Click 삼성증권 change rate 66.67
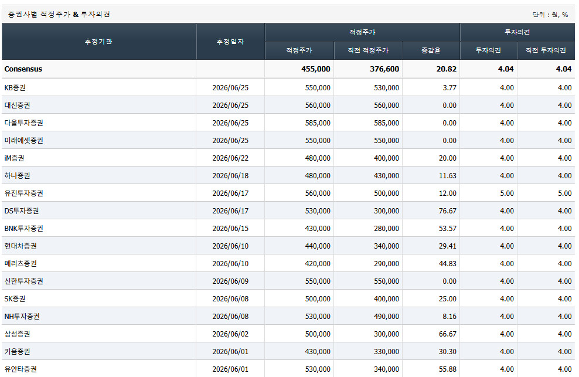 pyautogui.click(x=448, y=334)
